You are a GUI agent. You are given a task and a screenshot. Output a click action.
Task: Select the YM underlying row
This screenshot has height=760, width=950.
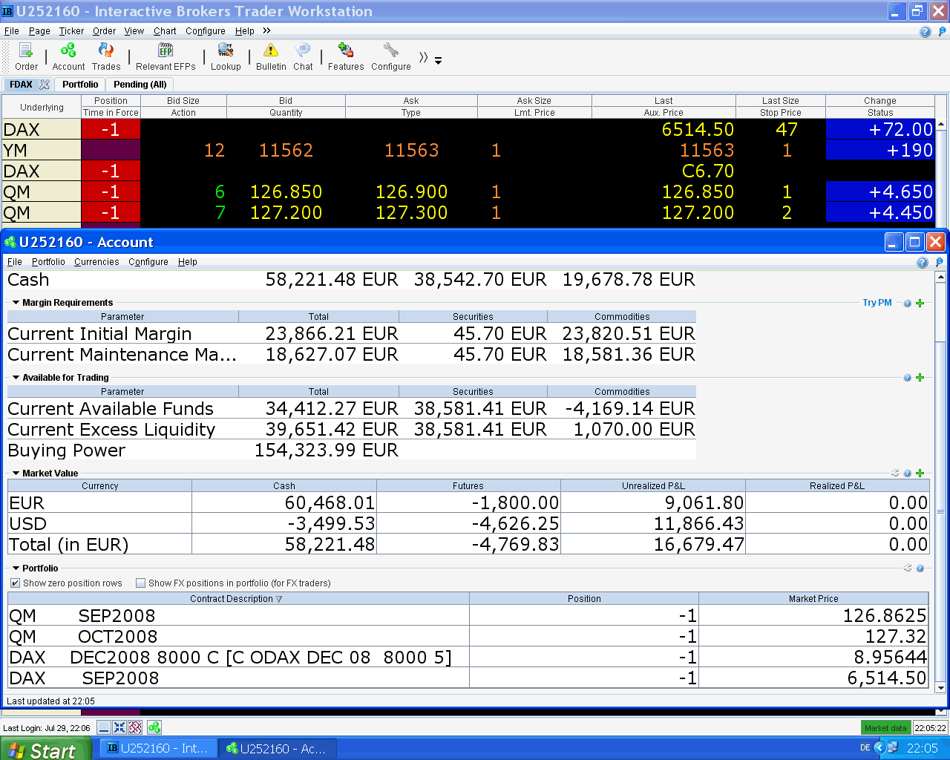[x=42, y=151]
